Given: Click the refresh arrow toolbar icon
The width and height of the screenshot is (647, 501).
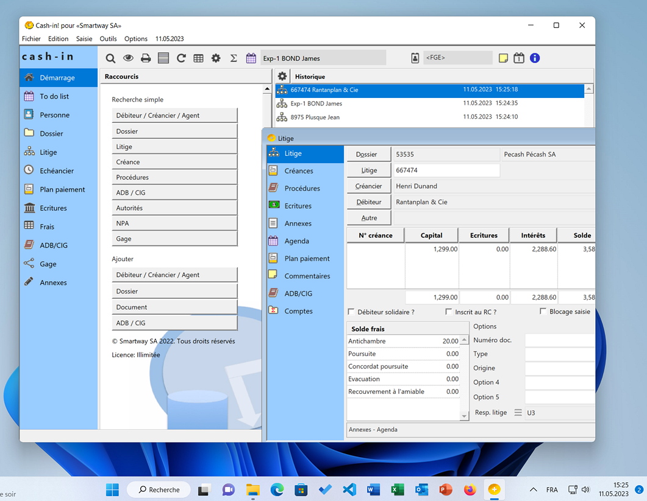Looking at the screenshot, I should pos(181,58).
